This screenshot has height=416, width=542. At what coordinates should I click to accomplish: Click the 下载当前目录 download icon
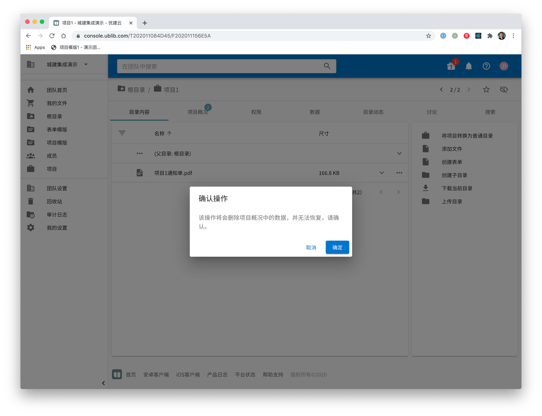[425, 188]
